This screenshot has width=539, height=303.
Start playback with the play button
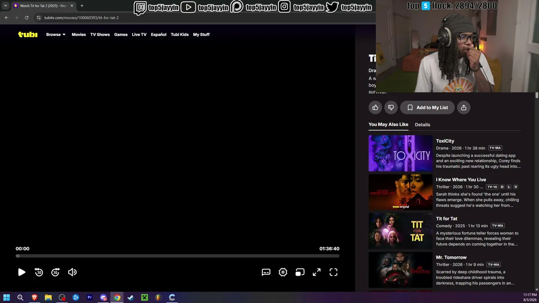pos(21,272)
